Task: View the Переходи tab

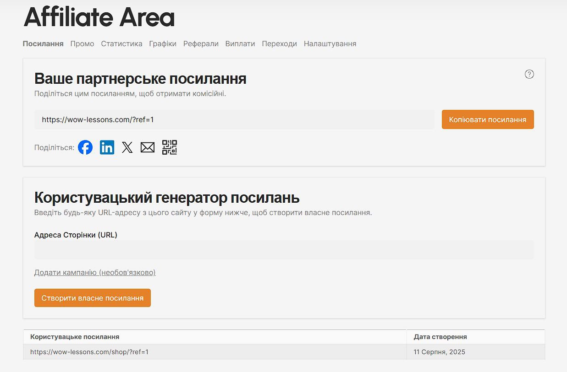Action: tap(280, 44)
